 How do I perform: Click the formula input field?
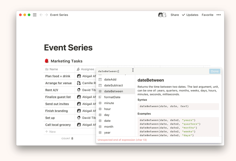152,71
